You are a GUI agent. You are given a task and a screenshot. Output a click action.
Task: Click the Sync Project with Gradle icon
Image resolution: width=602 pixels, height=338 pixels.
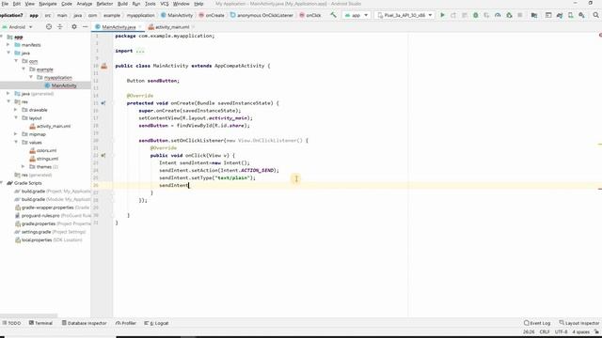tap(560, 15)
